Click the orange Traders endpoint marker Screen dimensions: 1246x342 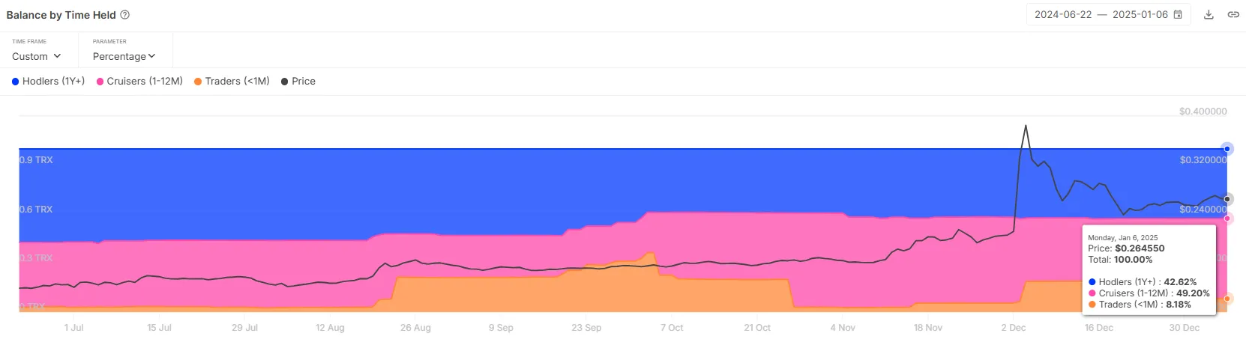coord(1227,299)
